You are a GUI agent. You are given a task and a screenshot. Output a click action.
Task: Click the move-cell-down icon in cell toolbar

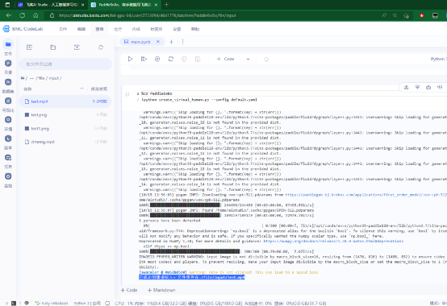(x=417, y=87)
